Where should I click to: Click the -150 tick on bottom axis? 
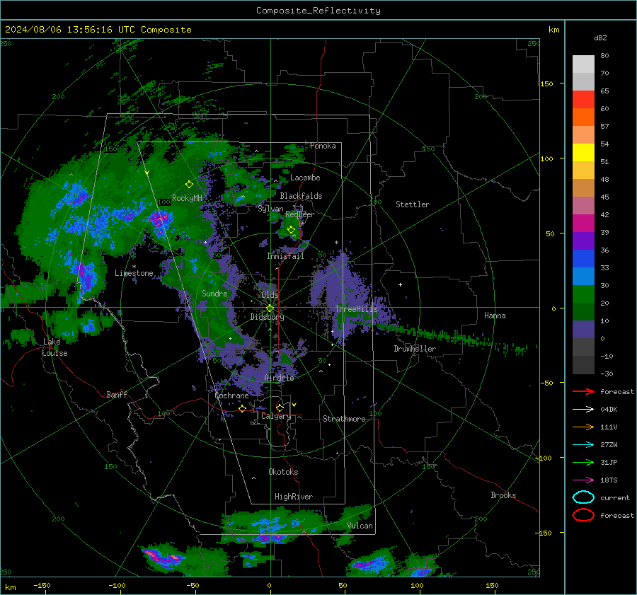(x=42, y=585)
